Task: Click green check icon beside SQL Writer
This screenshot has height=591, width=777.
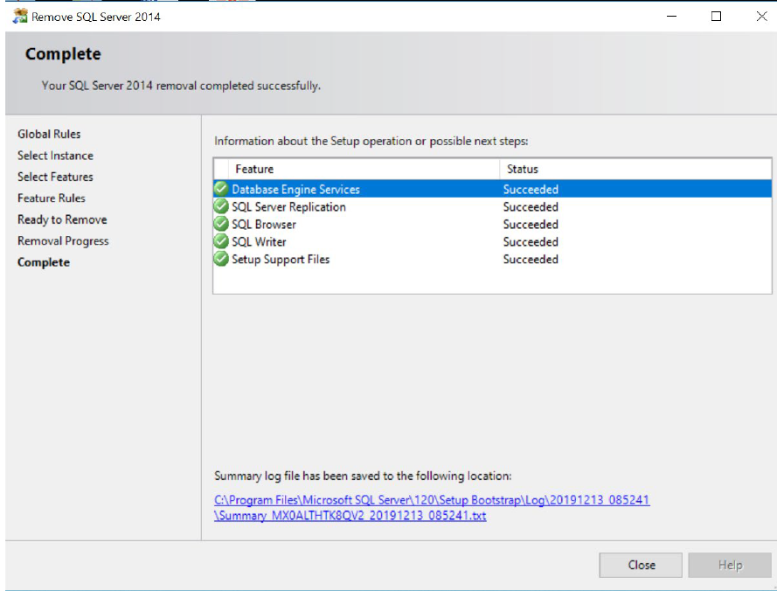Action: tap(221, 241)
